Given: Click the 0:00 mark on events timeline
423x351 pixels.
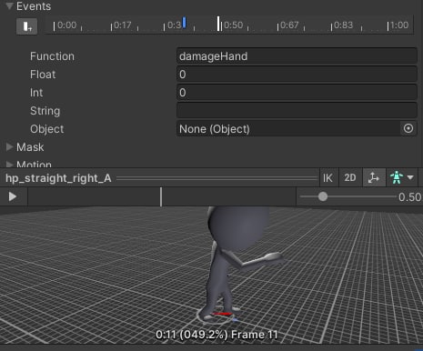Looking at the screenshot, I should (67, 25).
